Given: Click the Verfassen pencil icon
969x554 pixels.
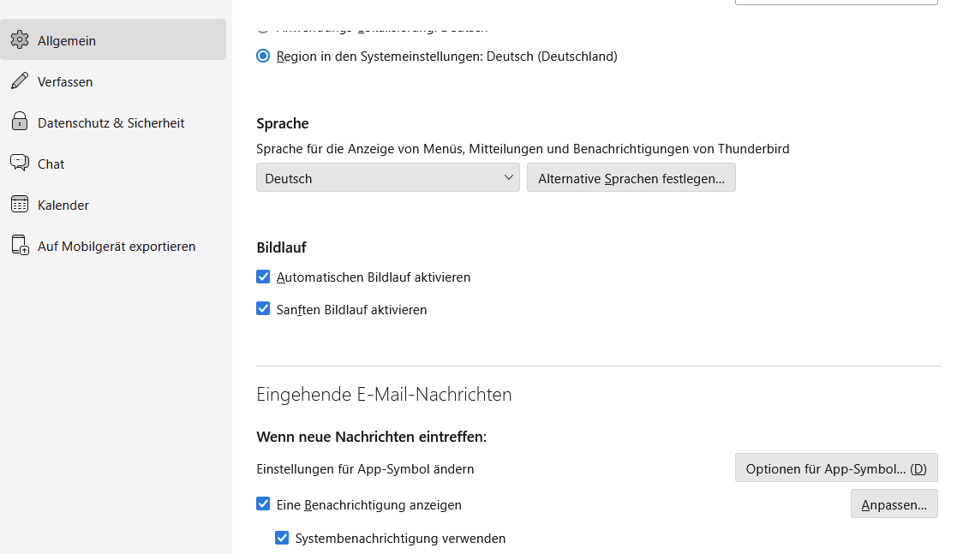Looking at the screenshot, I should point(20,81).
